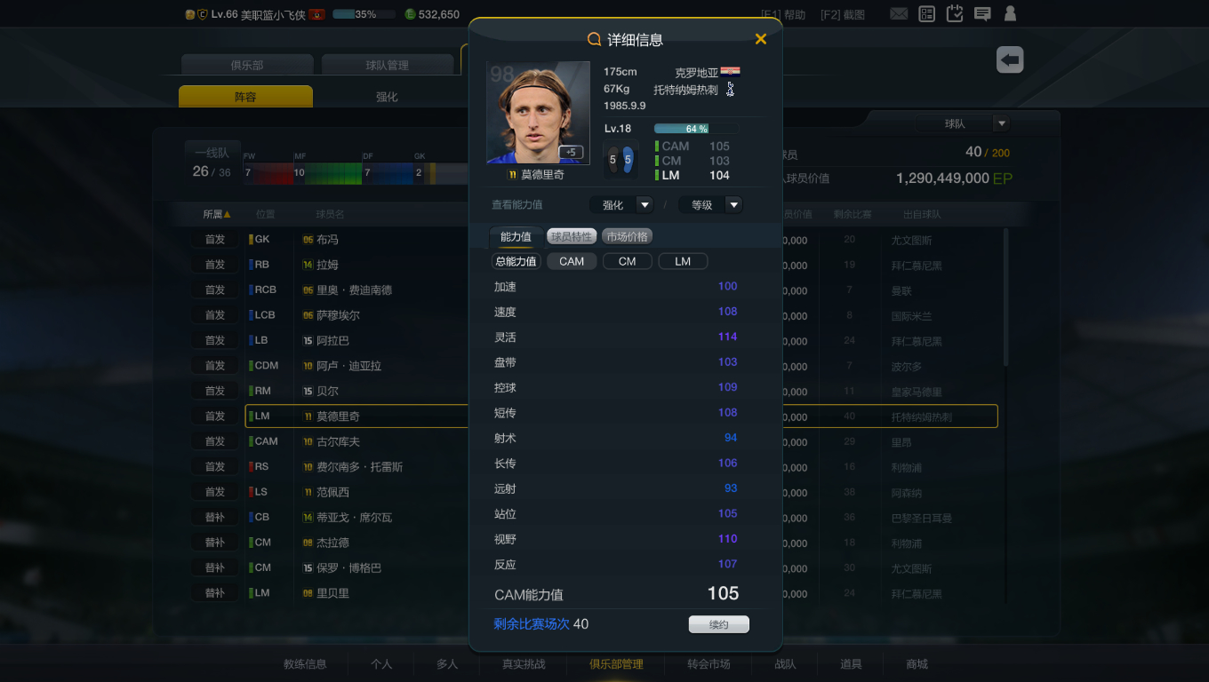Click the Lv.18 experience progress bar
Image resolution: width=1209 pixels, height=682 pixels.
click(x=696, y=129)
